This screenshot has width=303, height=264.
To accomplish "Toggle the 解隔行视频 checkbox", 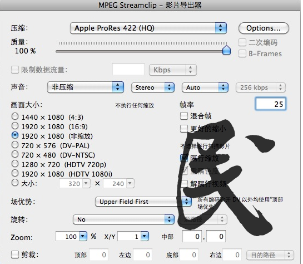I will (184, 184).
